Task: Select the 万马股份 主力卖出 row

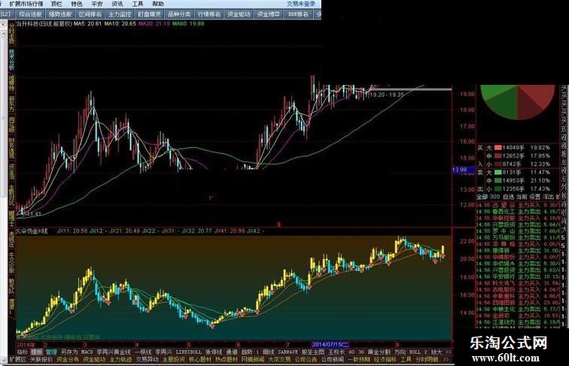Action: coord(517,237)
